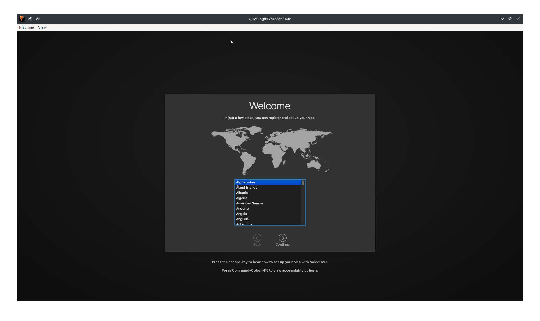Minimize the QEMU window with down chevron
Image resolution: width=540 pixels, height=321 pixels.
click(x=502, y=19)
